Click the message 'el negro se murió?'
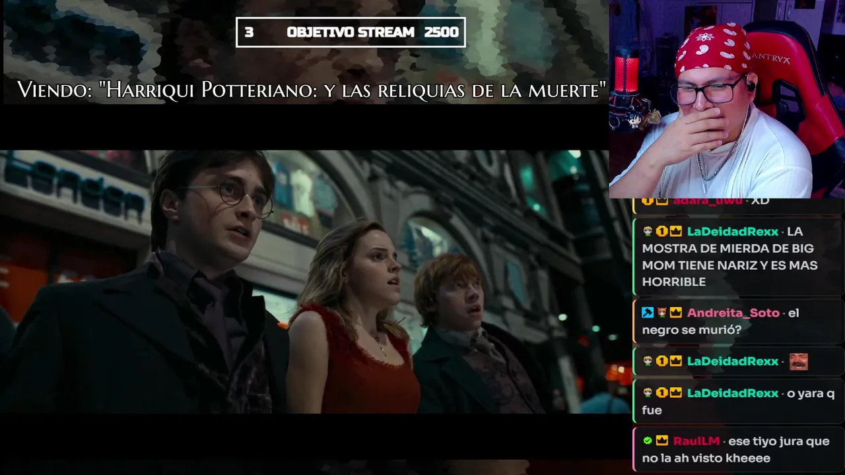Image resolution: width=845 pixels, height=475 pixels. point(721,321)
